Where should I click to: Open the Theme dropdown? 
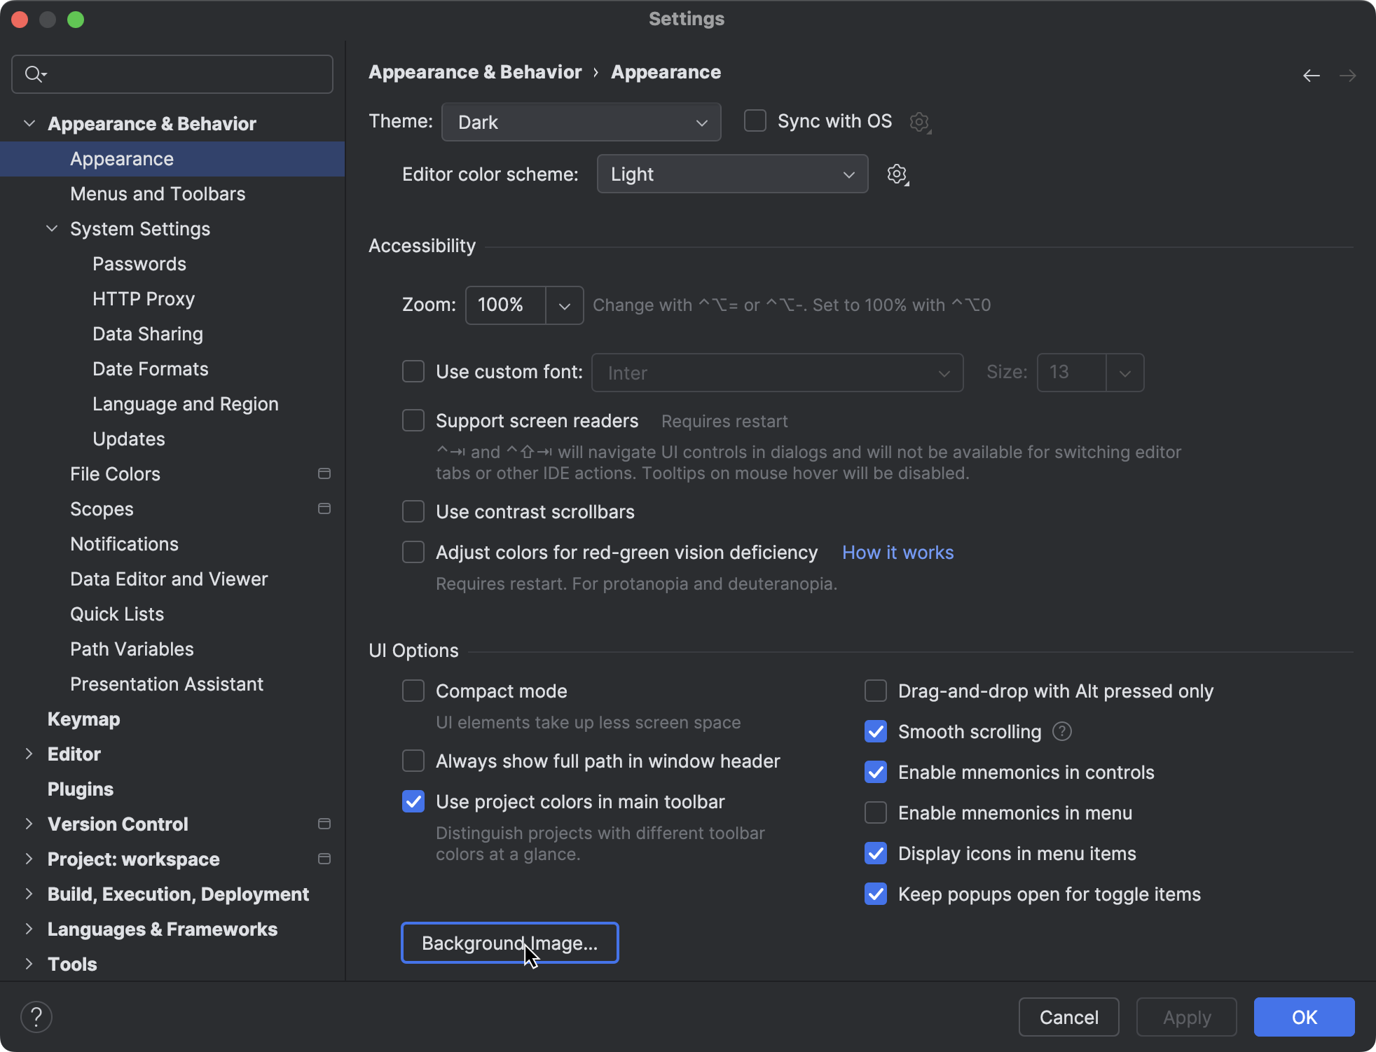tap(580, 122)
